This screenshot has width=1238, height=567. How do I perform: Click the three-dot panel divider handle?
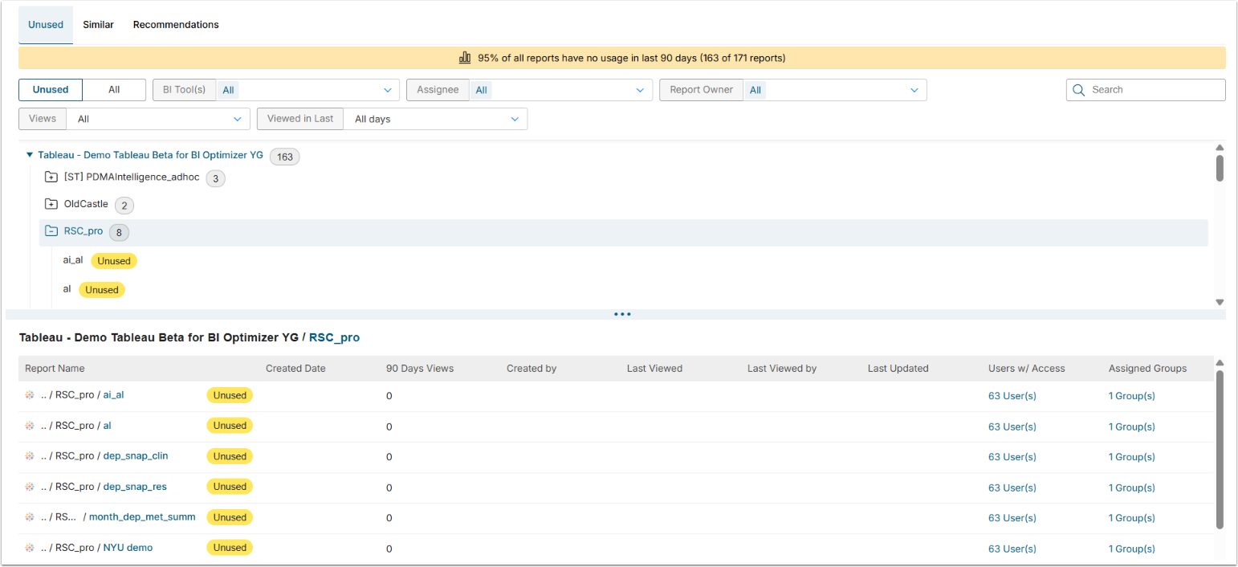(622, 314)
